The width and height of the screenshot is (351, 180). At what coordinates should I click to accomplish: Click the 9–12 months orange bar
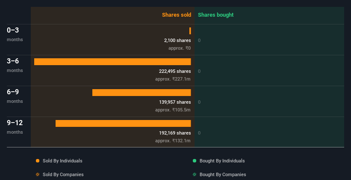click(123, 123)
